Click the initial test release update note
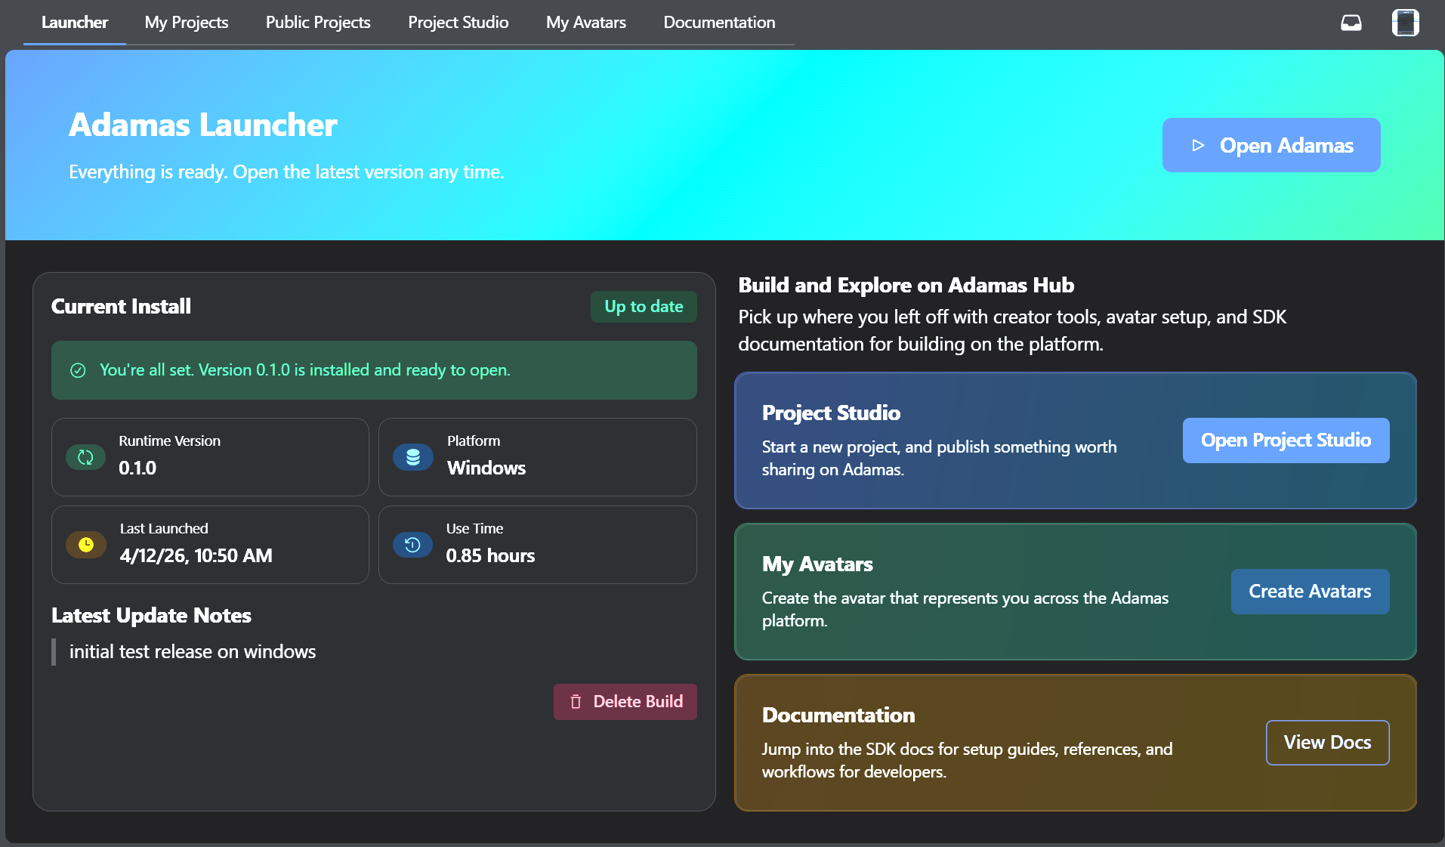The width and height of the screenshot is (1445, 847). pyautogui.click(x=193, y=652)
